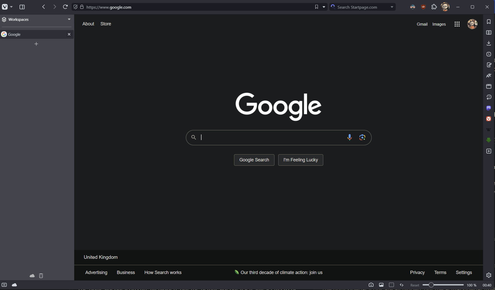Viewport: 495px width, 290px height.
Task: Toggle images and animations setting
Action: [381, 285]
